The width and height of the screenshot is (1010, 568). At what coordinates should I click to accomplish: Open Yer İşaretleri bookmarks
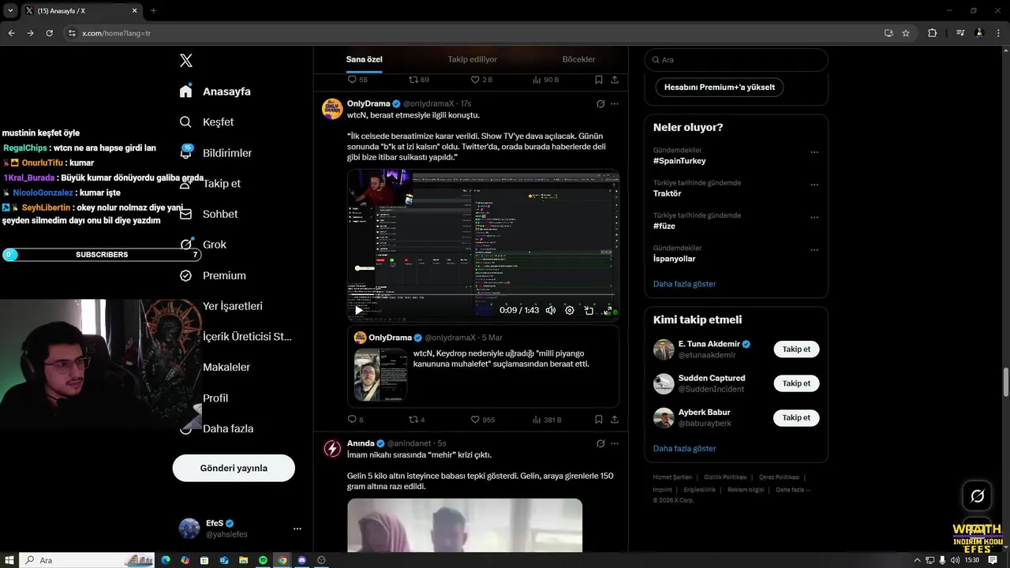point(232,306)
